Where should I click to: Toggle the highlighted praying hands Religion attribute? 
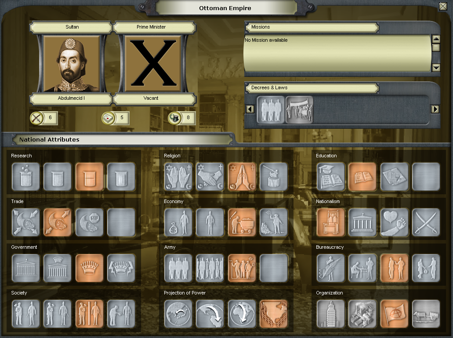coord(242,177)
